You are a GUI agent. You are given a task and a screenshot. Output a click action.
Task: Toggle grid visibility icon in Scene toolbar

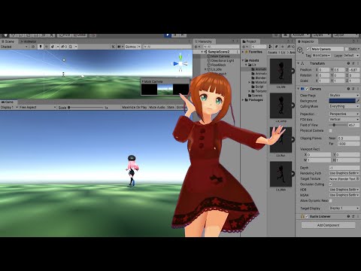71,47
